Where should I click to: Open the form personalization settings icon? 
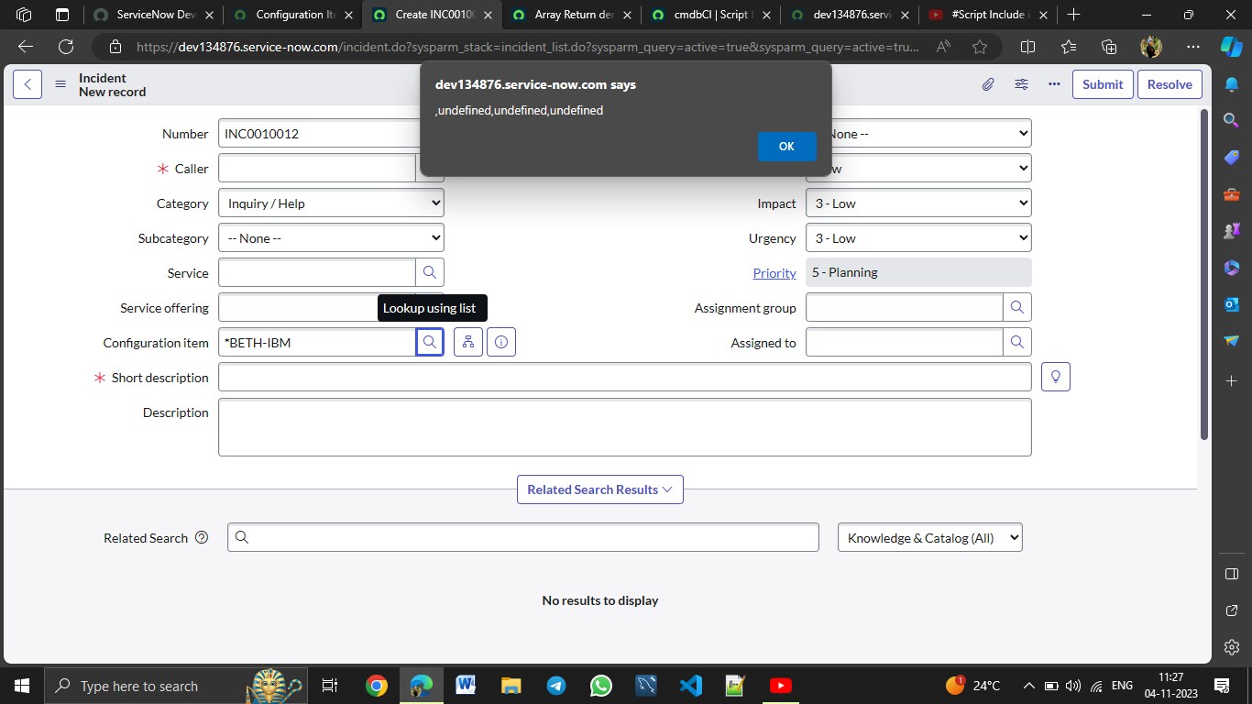click(1021, 84)
